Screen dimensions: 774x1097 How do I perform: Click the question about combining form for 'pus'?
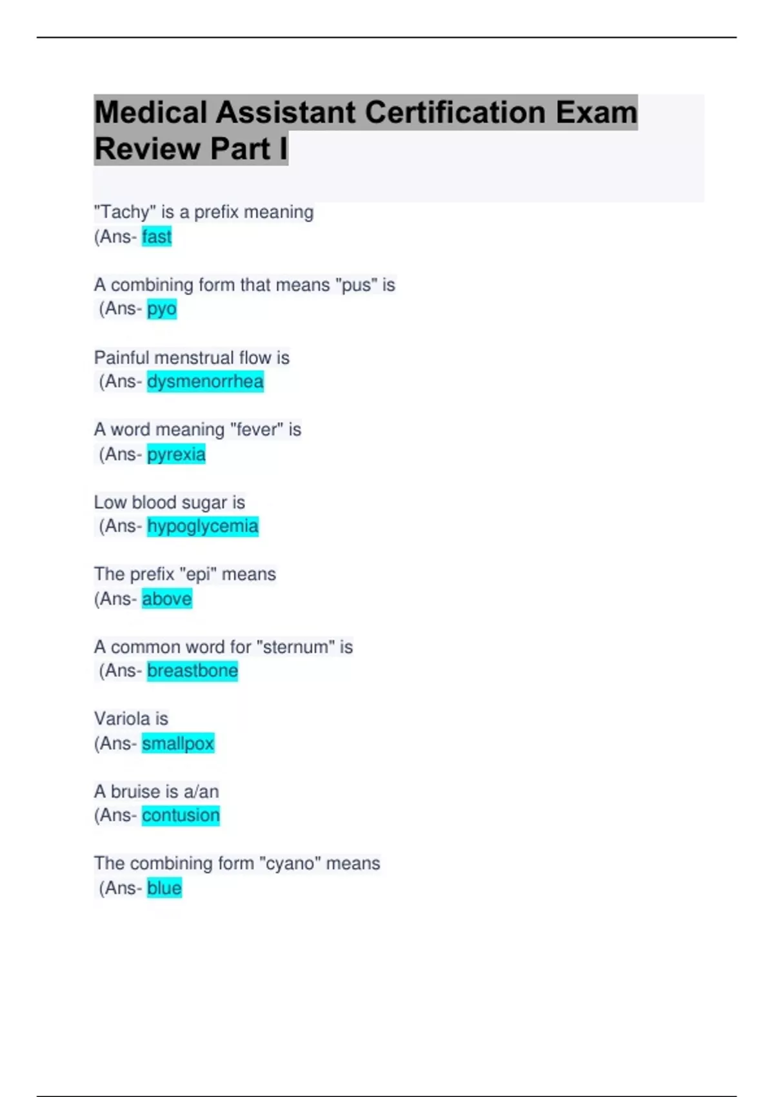click(244, 285)
